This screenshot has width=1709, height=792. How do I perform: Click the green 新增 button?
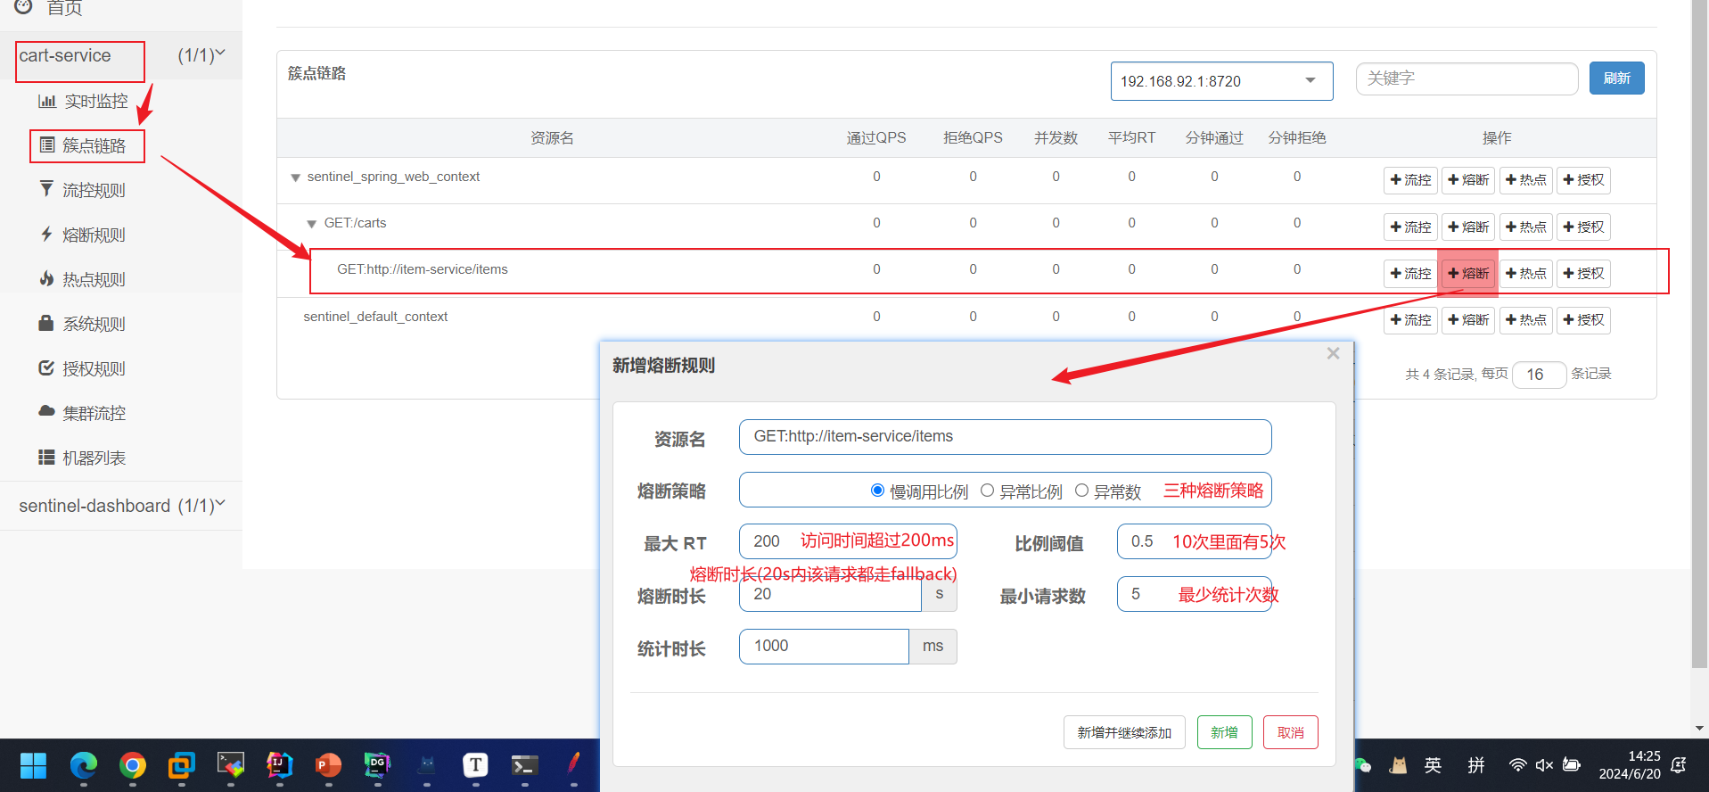click(1224, 732)
